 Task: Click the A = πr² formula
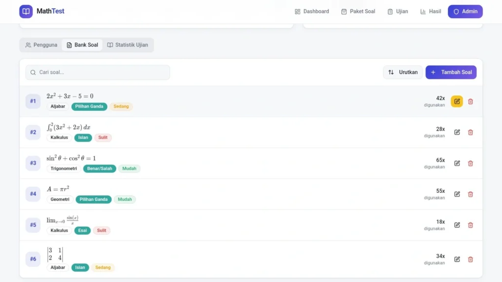click(x=58, y=189)
